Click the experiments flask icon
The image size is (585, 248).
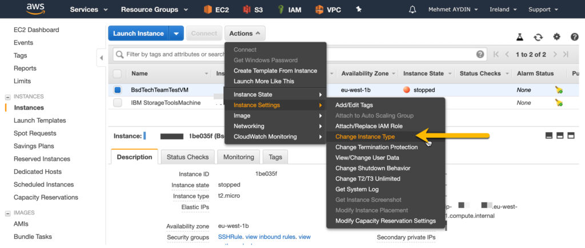520,37
